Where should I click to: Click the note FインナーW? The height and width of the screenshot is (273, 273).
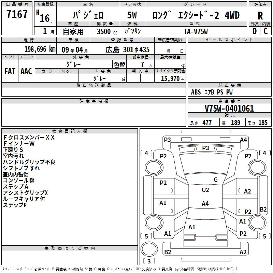point(19,143)
